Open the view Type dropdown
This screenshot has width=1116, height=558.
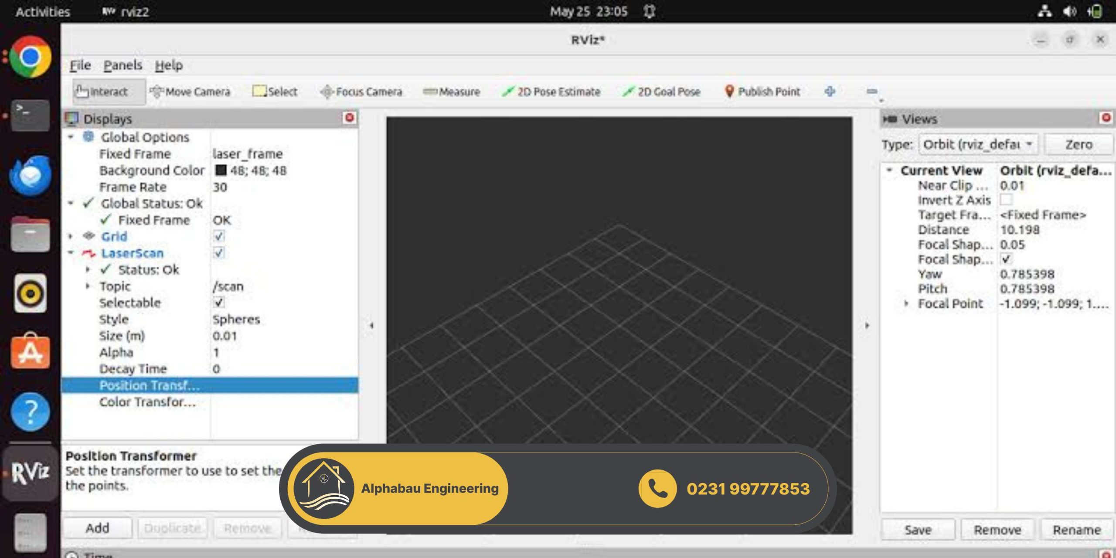(979, 144)
